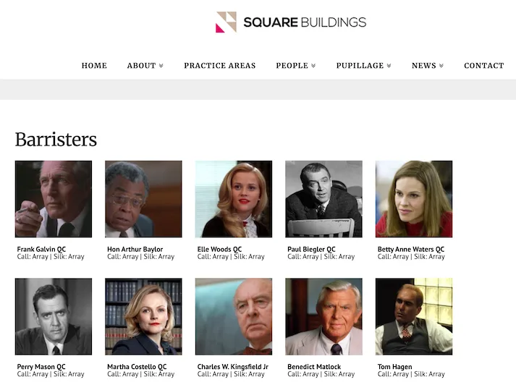Viewport: 516px width, 385px height.
Task: Click the Square Buildings logo icon
Action: pos(226,22)
